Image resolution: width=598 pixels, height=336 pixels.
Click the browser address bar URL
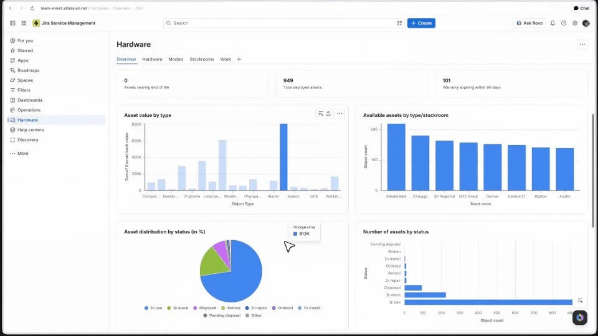tap(92, 8)
